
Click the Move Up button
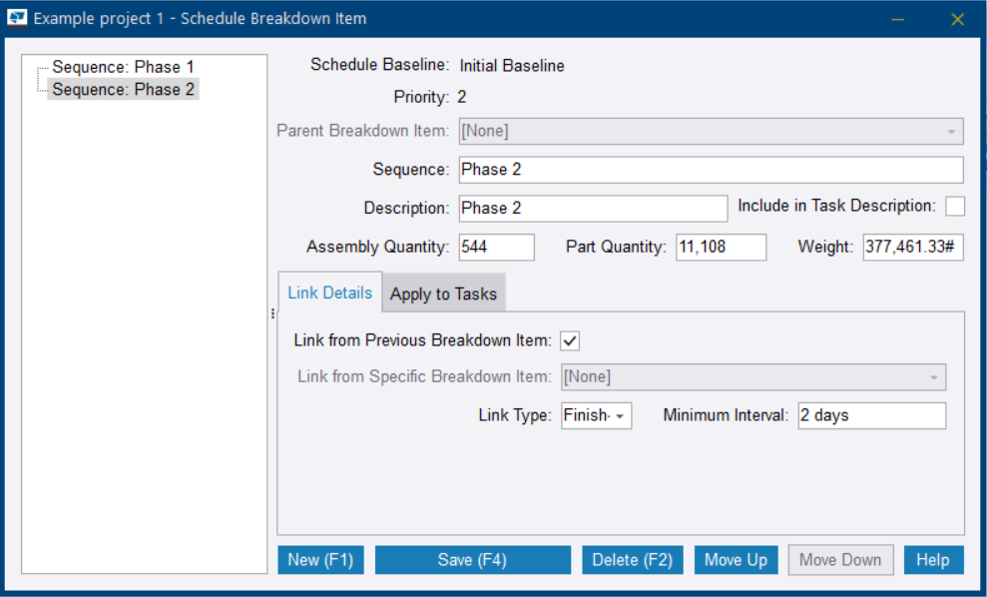tap(736, 559)
